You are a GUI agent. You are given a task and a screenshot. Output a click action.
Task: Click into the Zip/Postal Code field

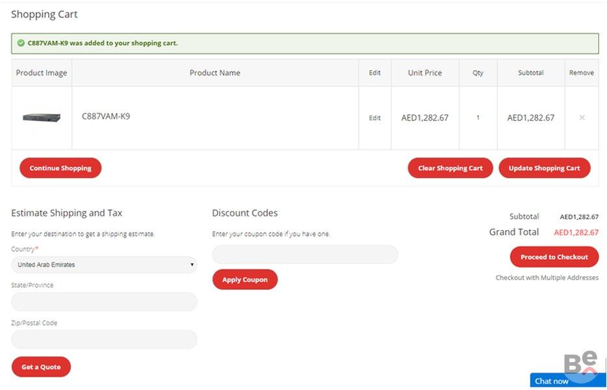(104, 339)
